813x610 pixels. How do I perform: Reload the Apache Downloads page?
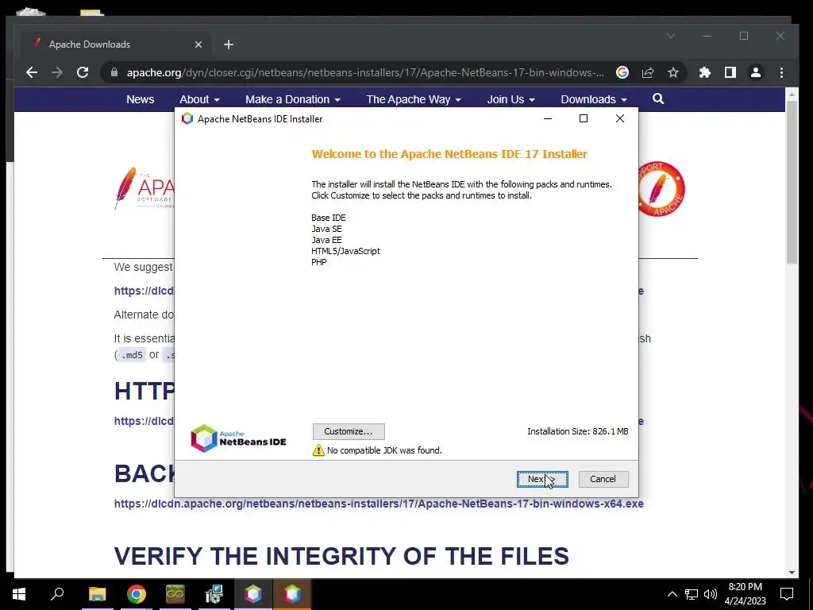pyautogui.click(x=83, y=72)
